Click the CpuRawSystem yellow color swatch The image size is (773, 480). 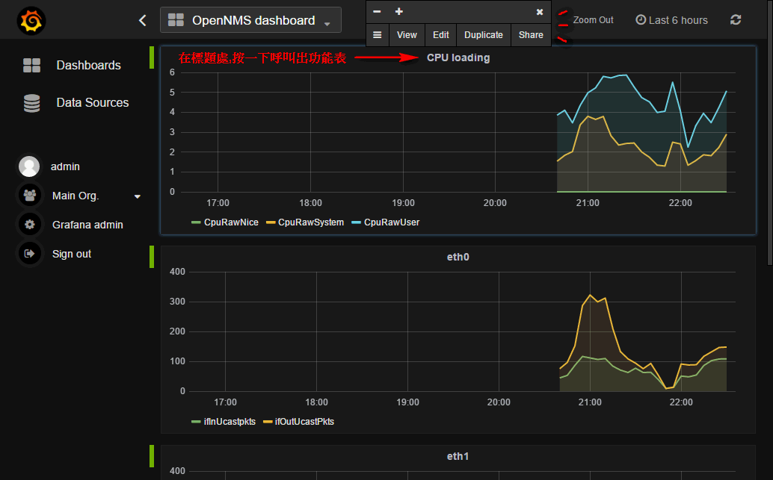point(271,222)
